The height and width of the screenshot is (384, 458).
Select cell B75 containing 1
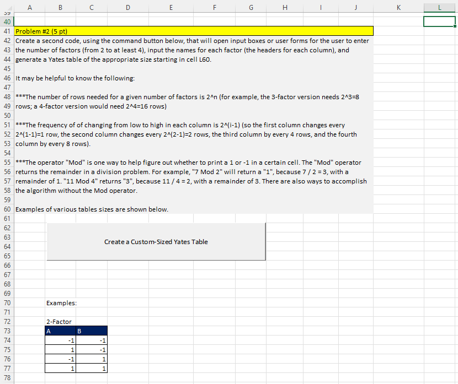pos(61,350)
